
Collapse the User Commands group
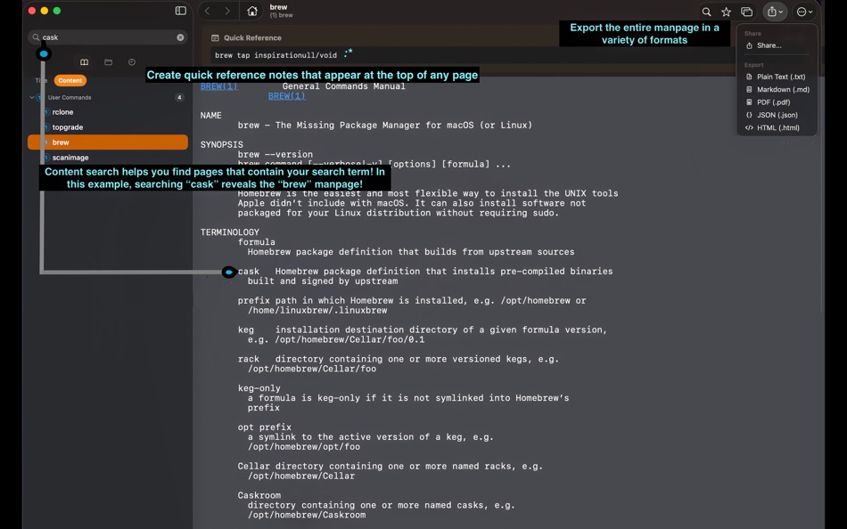(32, 97)
